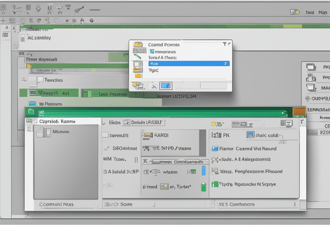
Task: Toggle the checkbox beside Esmmutis
Action: click(x=105, y=135)
